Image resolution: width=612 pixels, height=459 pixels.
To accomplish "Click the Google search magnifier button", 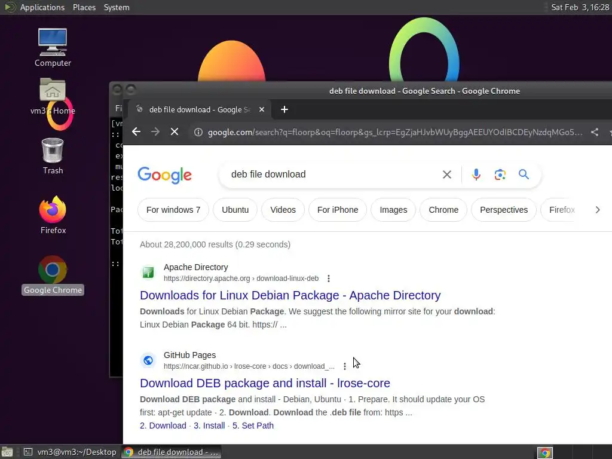I will [524, 175].
